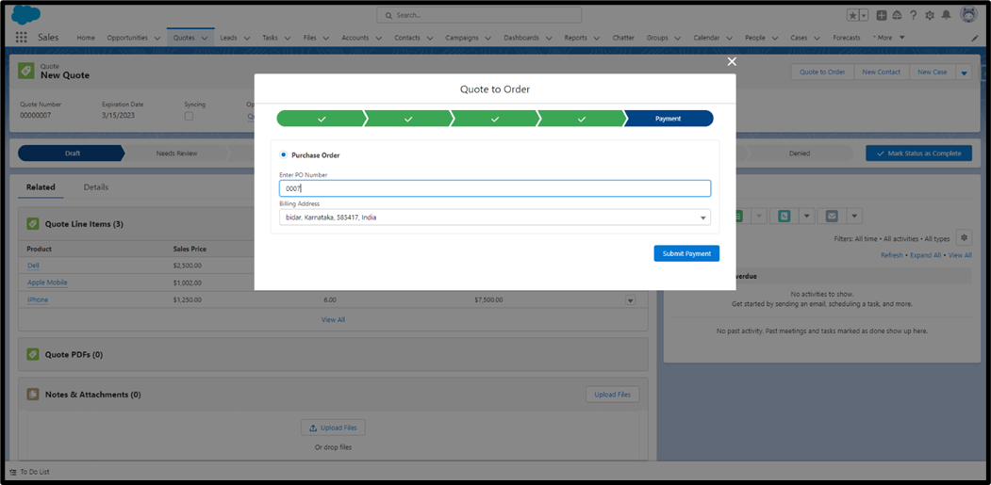
Task: Switch to the Details tab
Action: [96, 187]
